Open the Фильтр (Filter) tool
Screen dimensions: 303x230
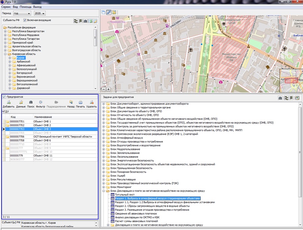40,102
